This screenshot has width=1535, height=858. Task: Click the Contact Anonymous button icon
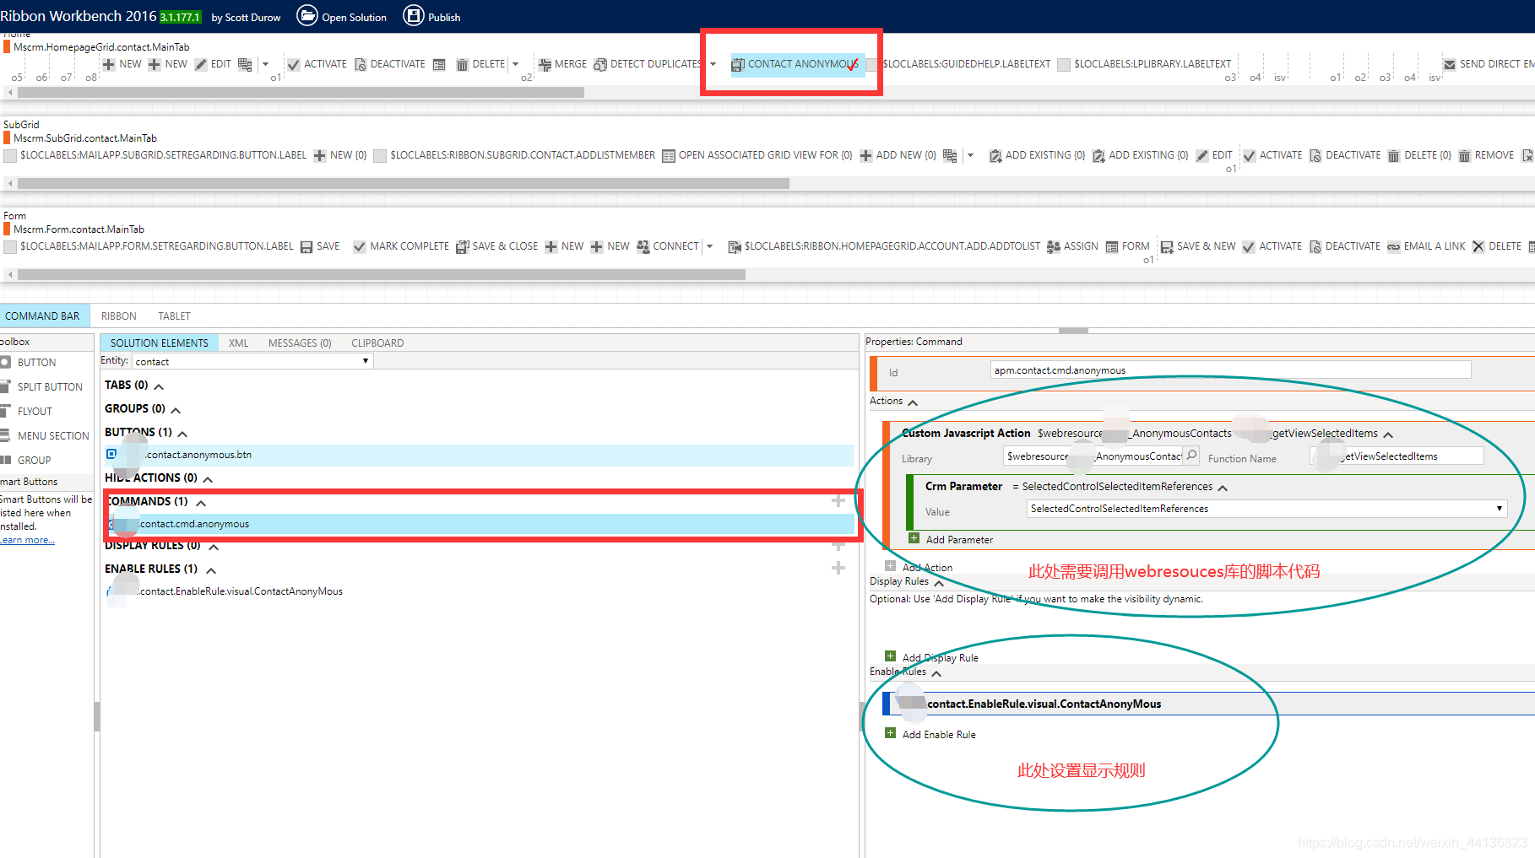tap(738, 65)
